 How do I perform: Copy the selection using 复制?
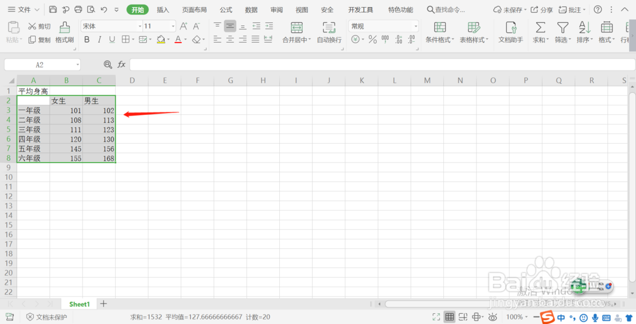tap(39, 39)
